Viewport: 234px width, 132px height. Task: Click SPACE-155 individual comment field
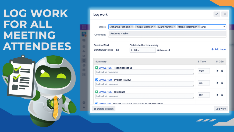pyautogui.click(x=145, y=96)
